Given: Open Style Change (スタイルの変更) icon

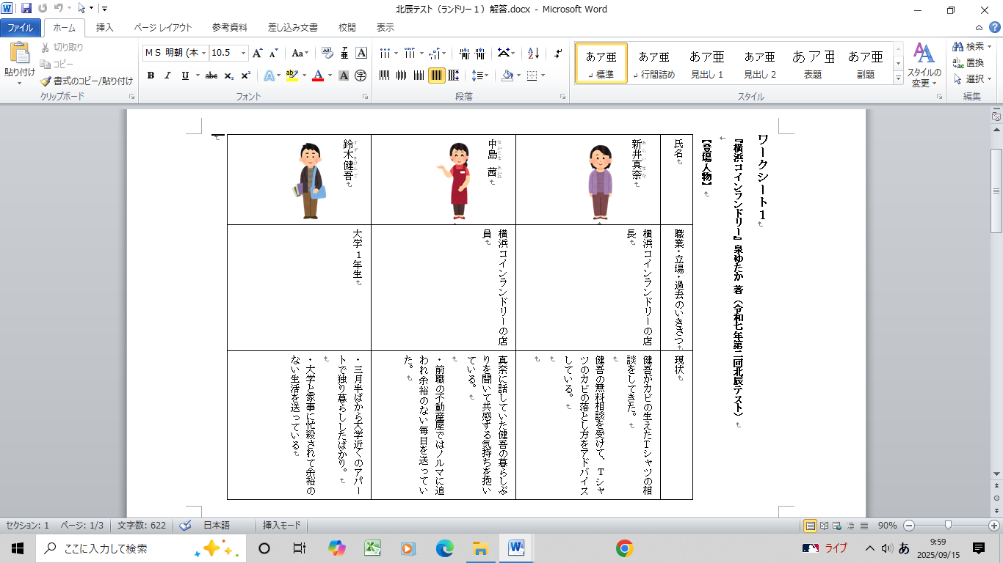Looking at the screenshot, I should (x=923, y=65).
